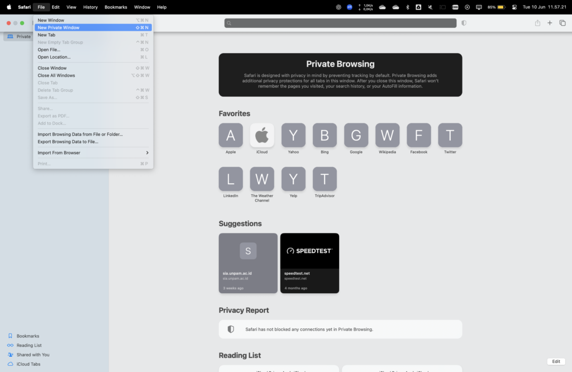
Task: Choose Export Browsing Data to File
Action: point(93,141)
